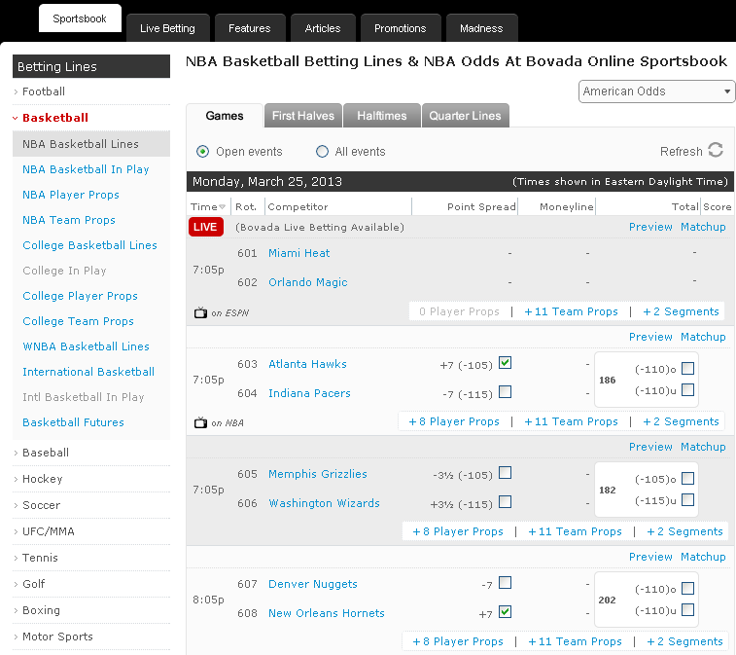The width and height of the screenshot is (736, 655).
Task: Click the TV icon beside ESPN
Action: [x=201, y=312]
